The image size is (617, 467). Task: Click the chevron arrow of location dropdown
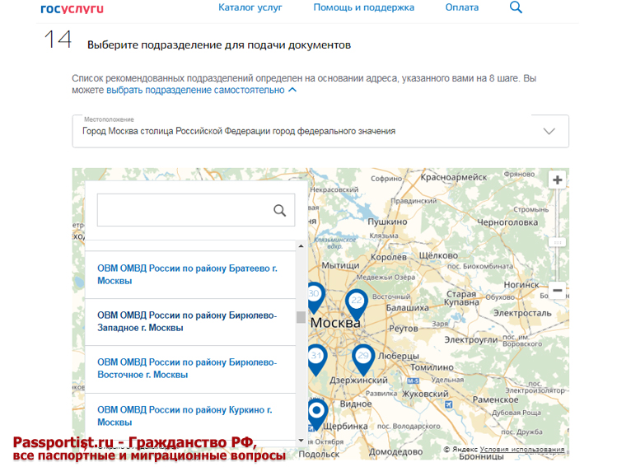pos(549,131)
